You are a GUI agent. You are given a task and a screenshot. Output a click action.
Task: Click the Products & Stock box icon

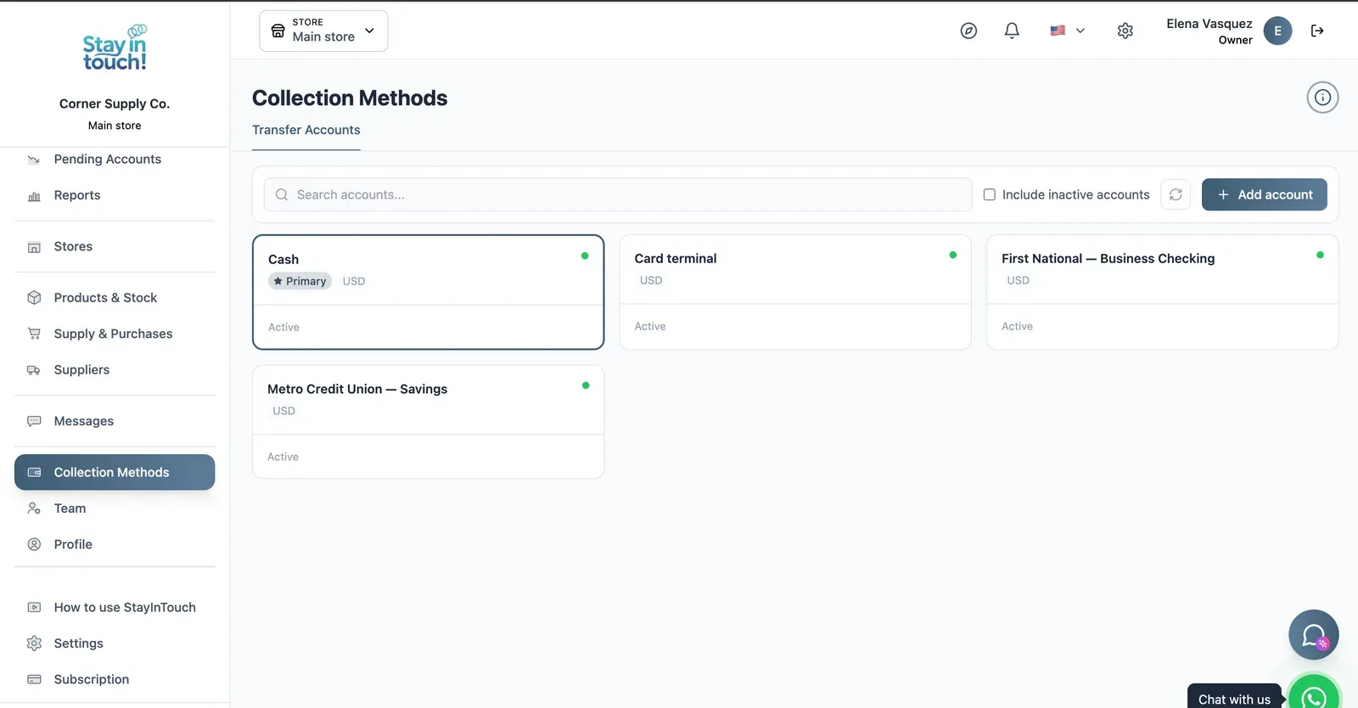click(34, 298)
